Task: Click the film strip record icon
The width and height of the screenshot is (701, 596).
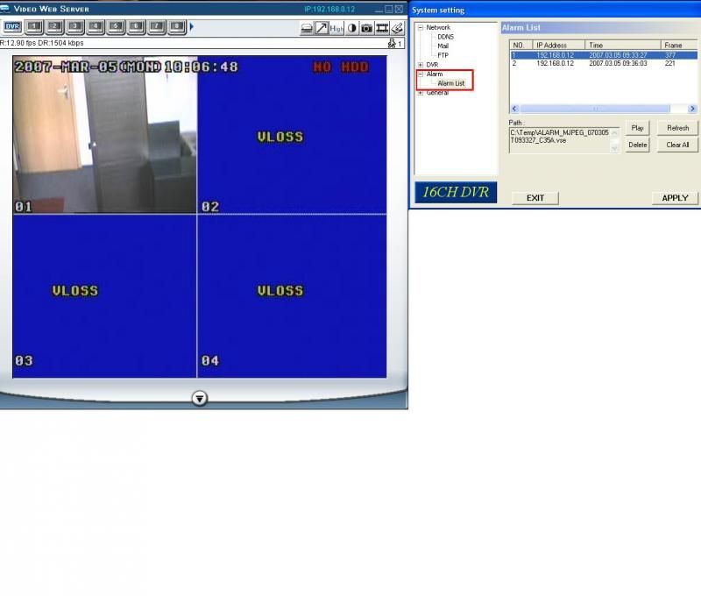Action: 382,28
